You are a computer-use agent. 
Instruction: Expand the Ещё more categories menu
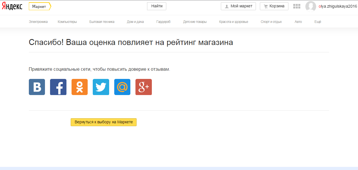tap(318, 22)
